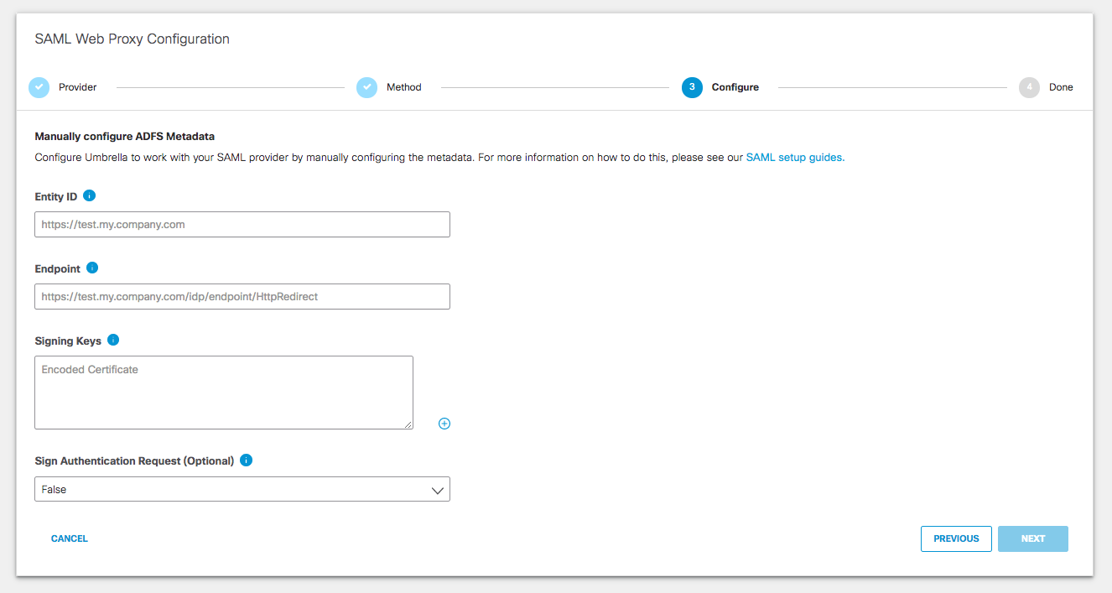The image size is (1112, 593).
Task: Select the Provider step label
Action: [x=77, y=86]
